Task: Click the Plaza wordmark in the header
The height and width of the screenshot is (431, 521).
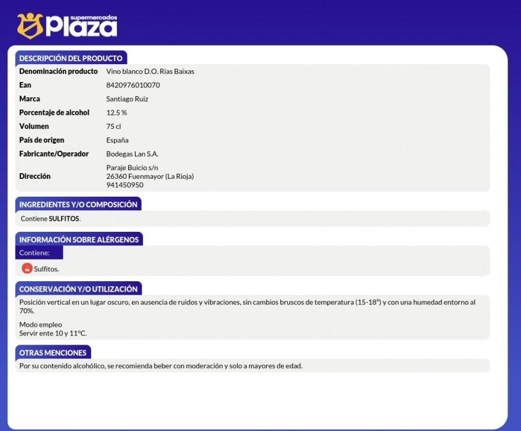Action: click(81, 27)
